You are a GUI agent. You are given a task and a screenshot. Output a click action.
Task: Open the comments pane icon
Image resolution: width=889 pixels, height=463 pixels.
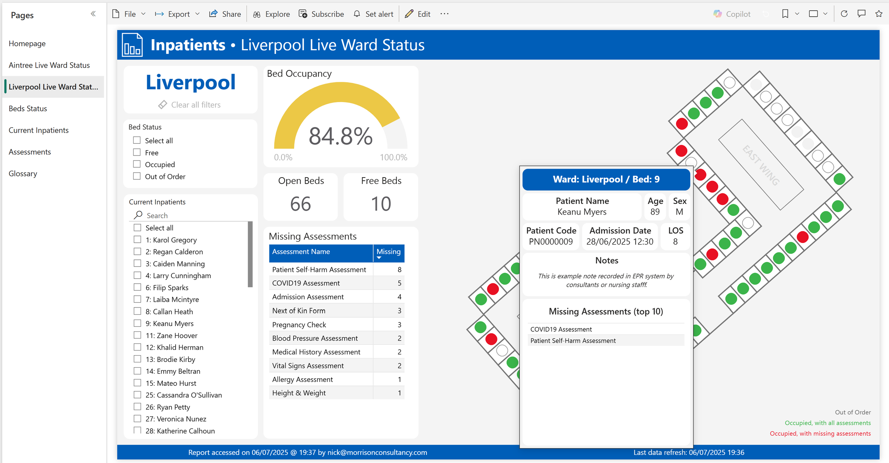pyautogui.click(x=861, y=14)
